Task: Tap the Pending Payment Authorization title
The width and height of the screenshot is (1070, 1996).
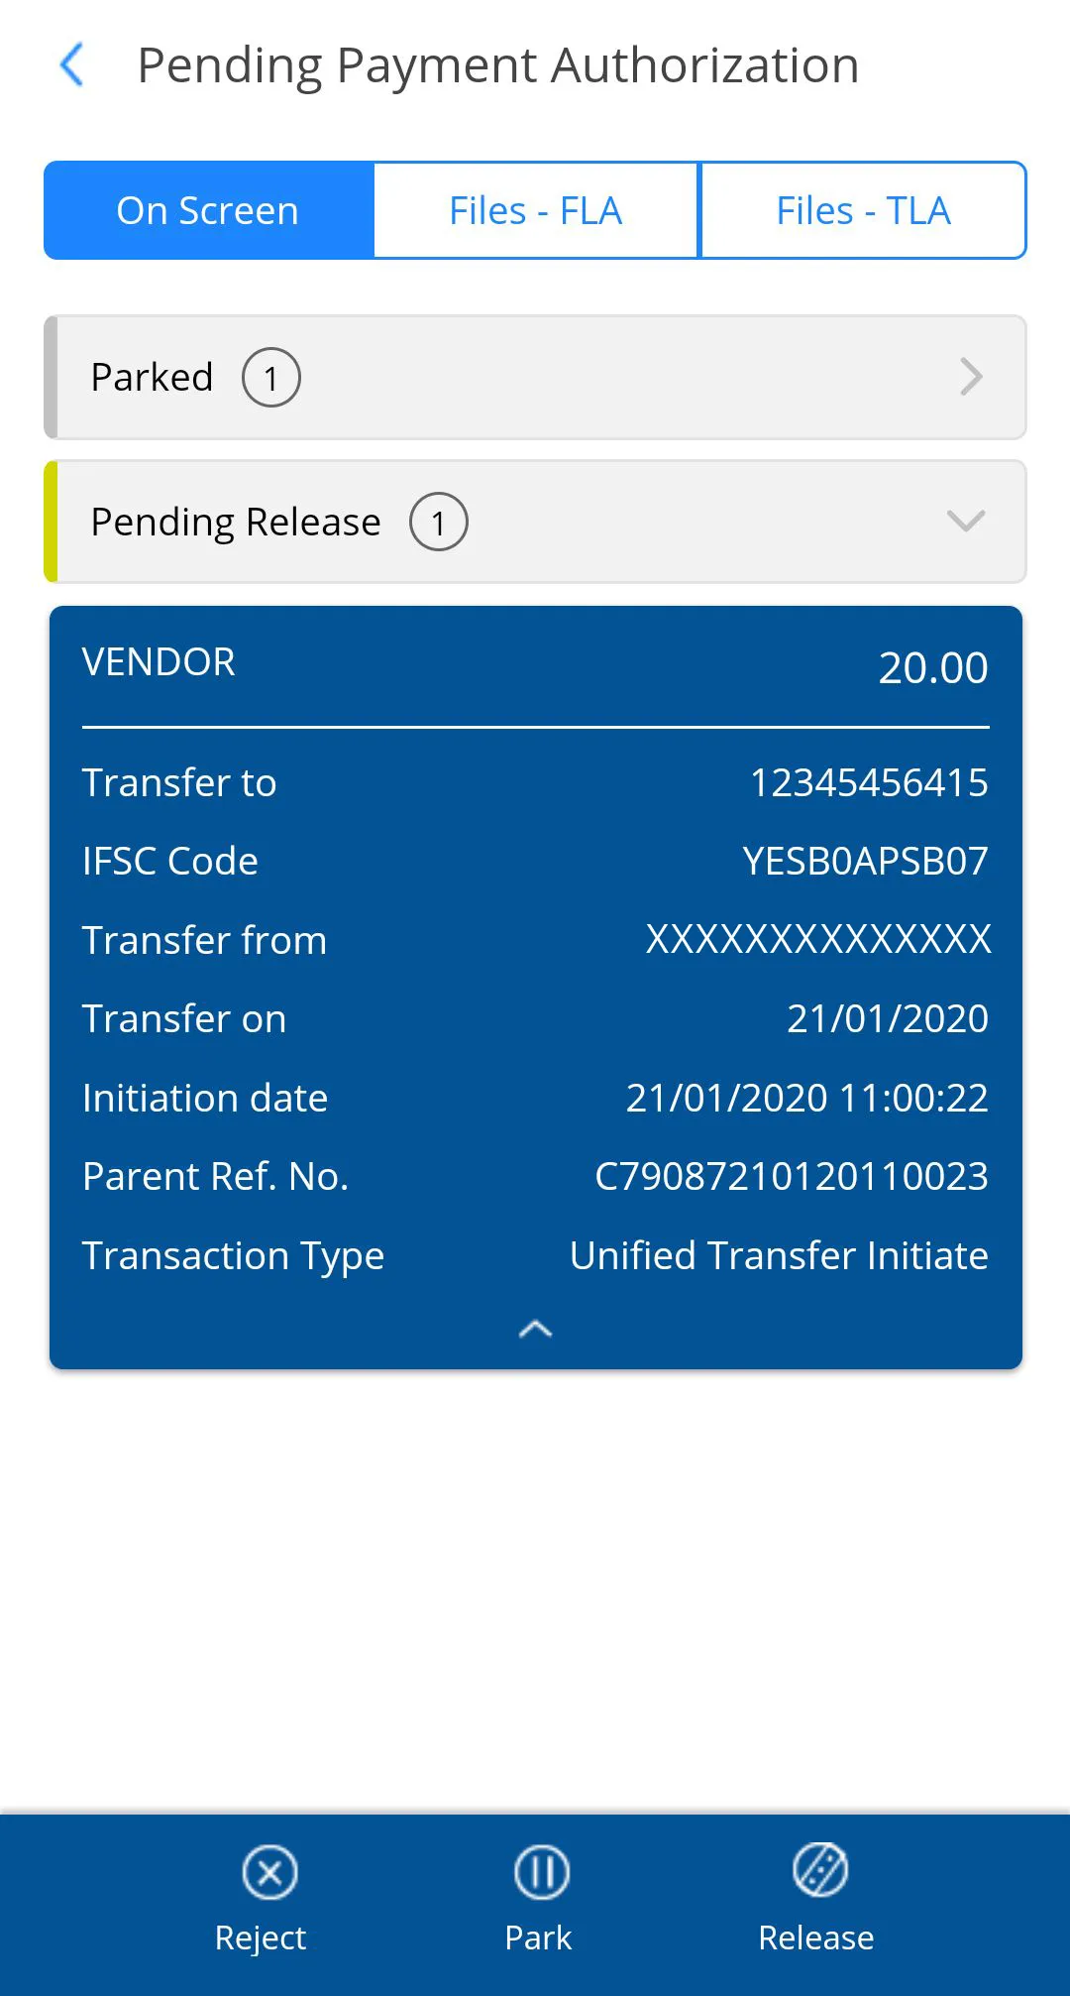Action: click(x=497, y=65)
